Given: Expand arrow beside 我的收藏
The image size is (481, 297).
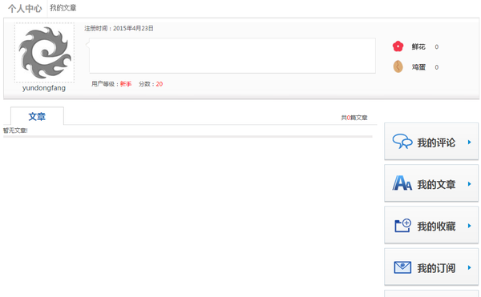Looking at the screenshot, I should [x=469, y=226].
